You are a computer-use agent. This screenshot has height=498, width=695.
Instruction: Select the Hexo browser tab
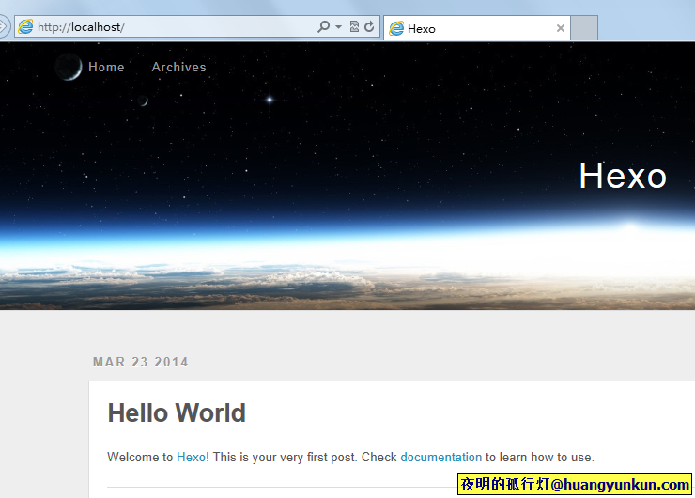(476, 28)
